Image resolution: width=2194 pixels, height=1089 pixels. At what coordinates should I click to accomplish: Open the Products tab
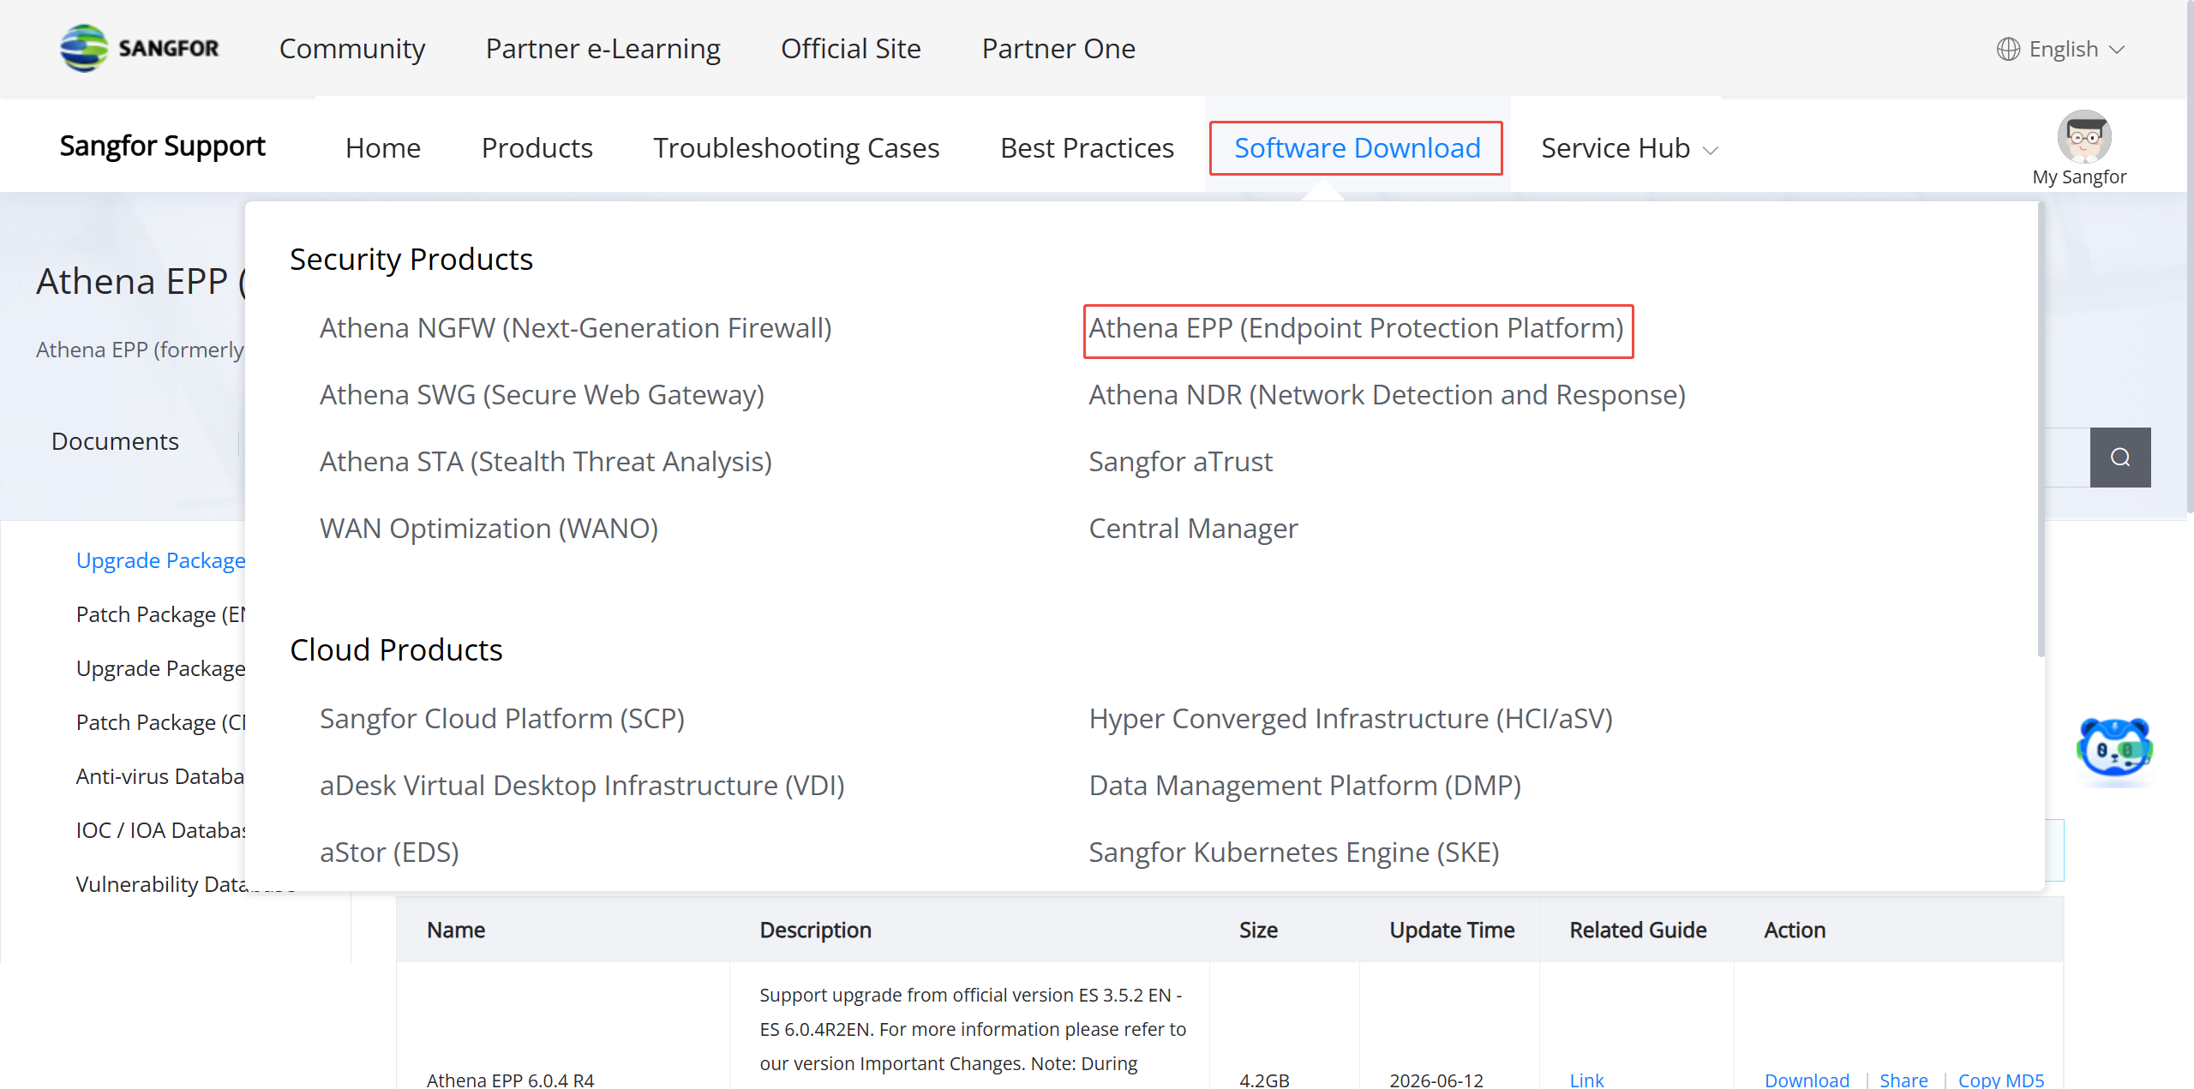(x=537, y=148)
